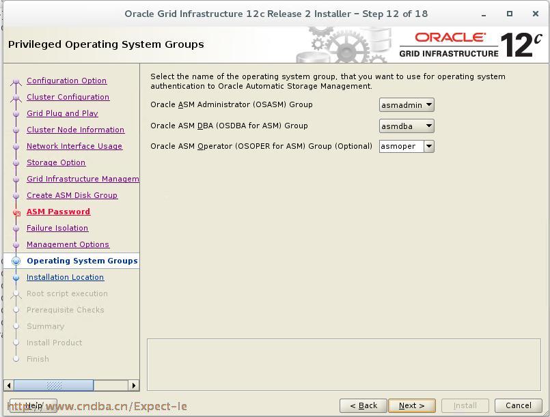Click Operating System Groups current step bullet
The width and height of the screenshot is (550, 417).
point(16,261)
